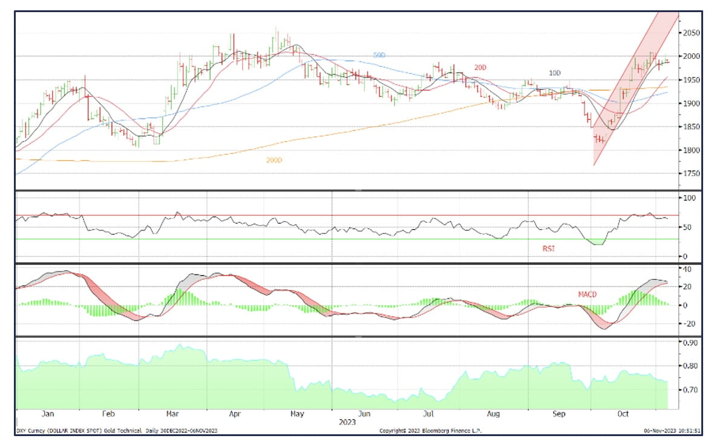714x447 pixels.
Task: Select the Oct month label
Action: coord(623,414)
